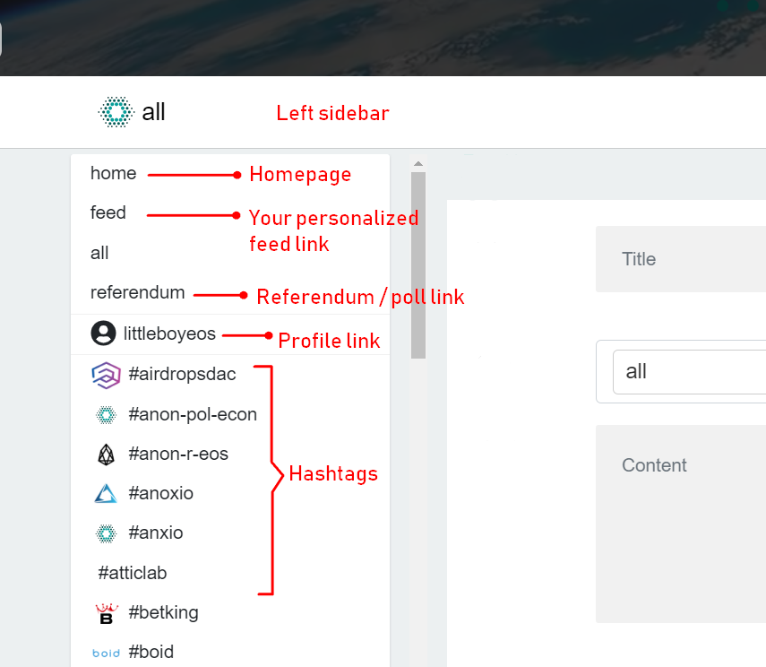Click the anon-pol-econ hashtag icon
The image size is (766, 667).
[x=106, y=415]
